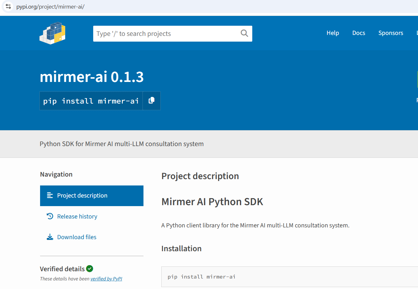Click the browser address bar URL
The width and height of the screenshot is (418, 289).
pyautogui.click(x=50, y=7)
